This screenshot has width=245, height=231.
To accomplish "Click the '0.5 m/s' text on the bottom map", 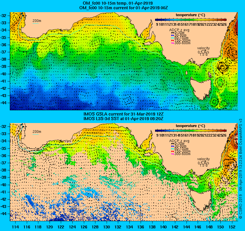I will point(203,163).
